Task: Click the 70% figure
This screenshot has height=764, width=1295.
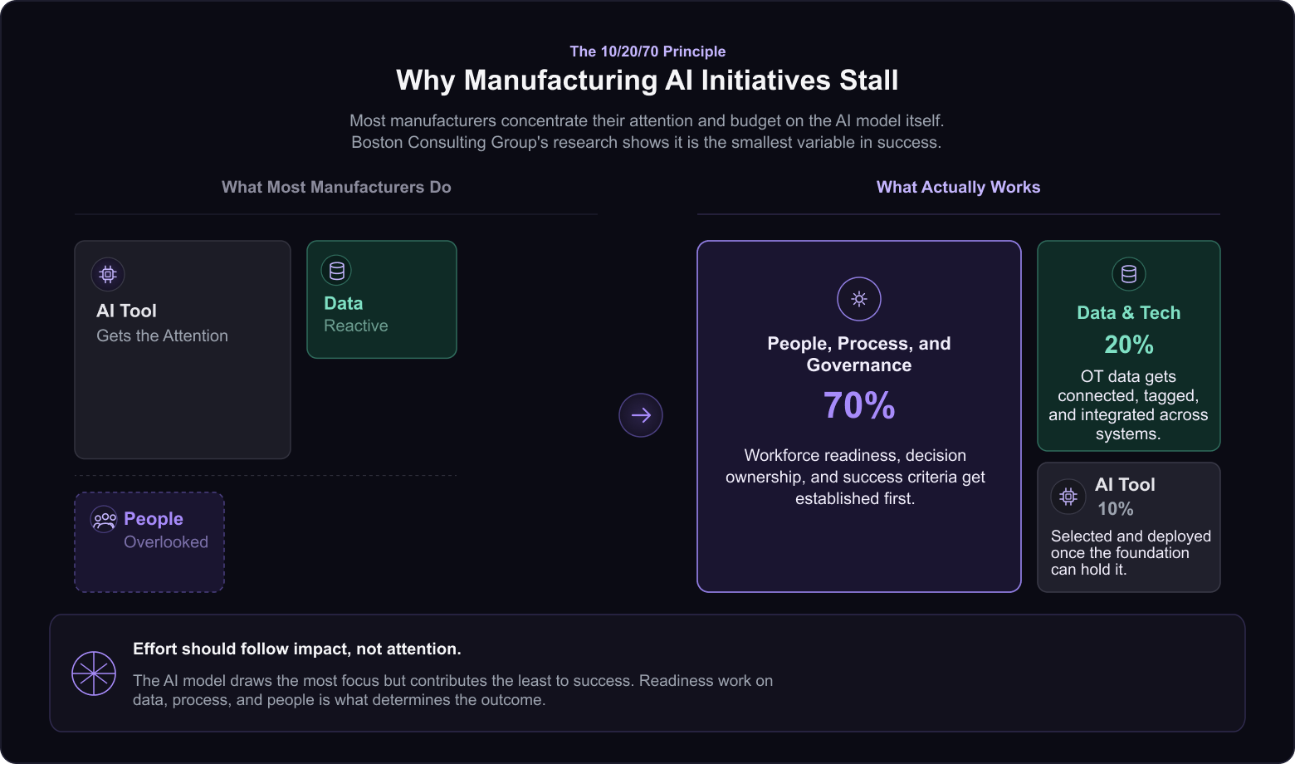Action: point(859,405)
